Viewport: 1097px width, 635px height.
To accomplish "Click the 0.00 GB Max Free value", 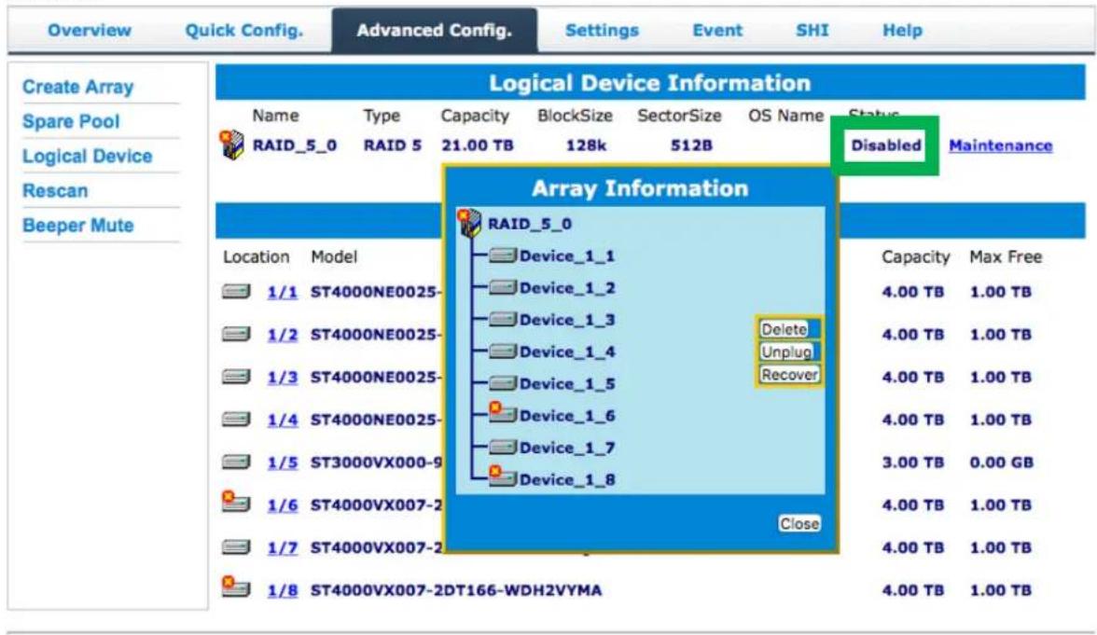I will 1001,462.
